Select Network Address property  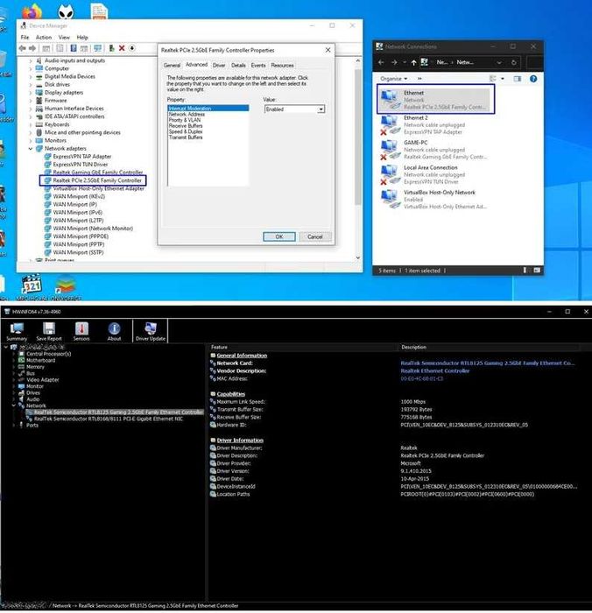pos(187,114)
